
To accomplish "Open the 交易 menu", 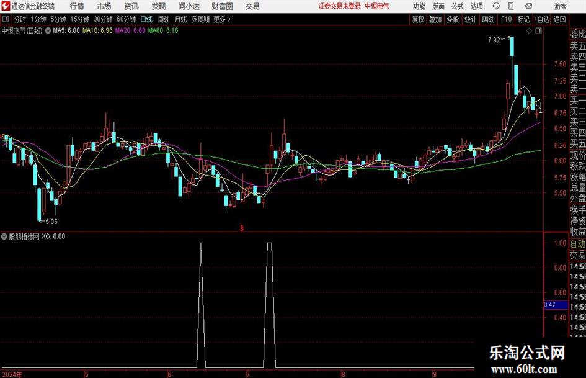I will [252, 6].
